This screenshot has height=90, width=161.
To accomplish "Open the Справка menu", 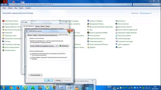I will [28, 8].
